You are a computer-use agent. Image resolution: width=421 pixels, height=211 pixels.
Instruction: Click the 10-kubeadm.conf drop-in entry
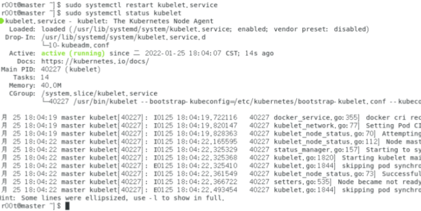(76, 46)
